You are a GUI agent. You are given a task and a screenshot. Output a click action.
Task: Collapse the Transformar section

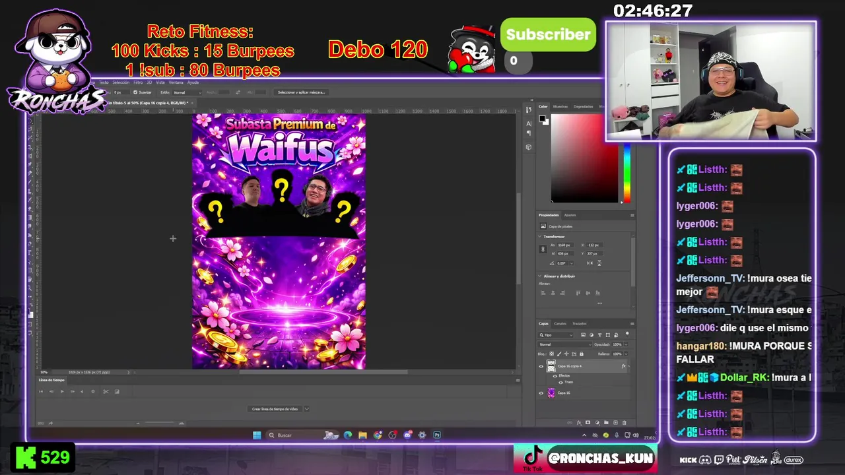539,236
